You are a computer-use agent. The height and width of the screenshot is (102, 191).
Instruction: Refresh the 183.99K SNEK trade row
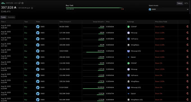click(x=188, y=45)
